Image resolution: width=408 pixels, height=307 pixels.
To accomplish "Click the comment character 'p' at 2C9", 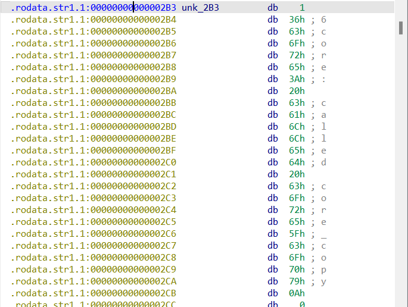I will click(x=323, y=270).
